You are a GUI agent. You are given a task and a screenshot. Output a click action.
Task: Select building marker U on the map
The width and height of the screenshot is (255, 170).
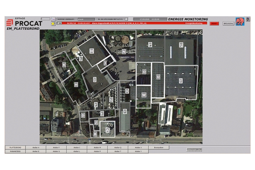(x=158, y=77)
